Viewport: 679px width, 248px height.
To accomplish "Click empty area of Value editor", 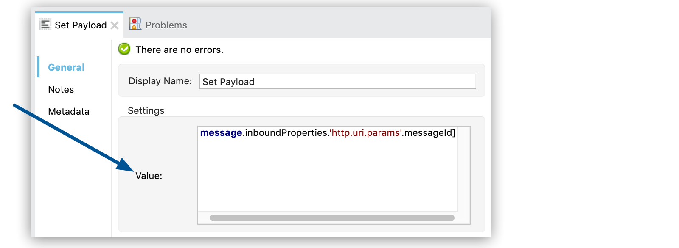I will [x=327, y=178].
